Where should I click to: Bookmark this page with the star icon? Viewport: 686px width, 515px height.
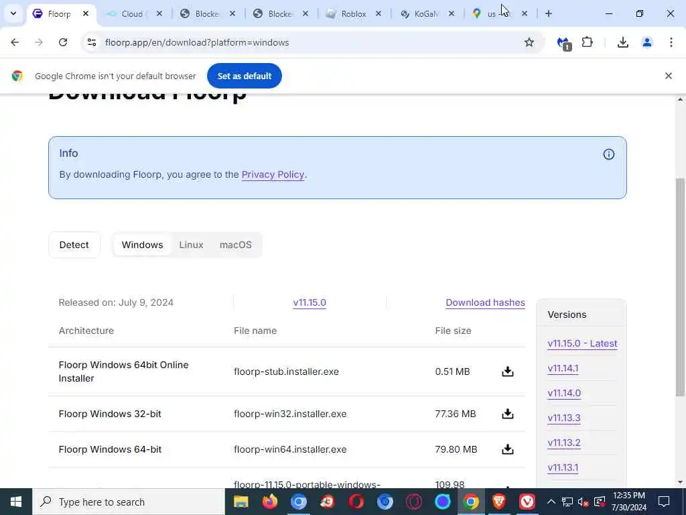[x=529, y=42]
